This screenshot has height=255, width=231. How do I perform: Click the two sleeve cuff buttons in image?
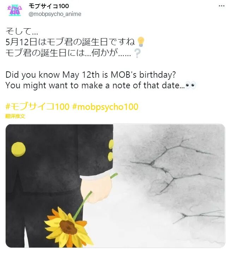pos(111,150)
